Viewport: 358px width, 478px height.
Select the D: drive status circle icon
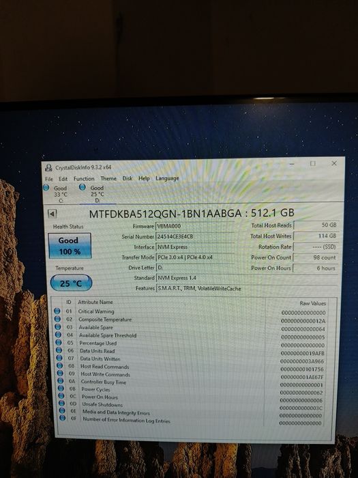pyautogui.click(x=83, y=187)
